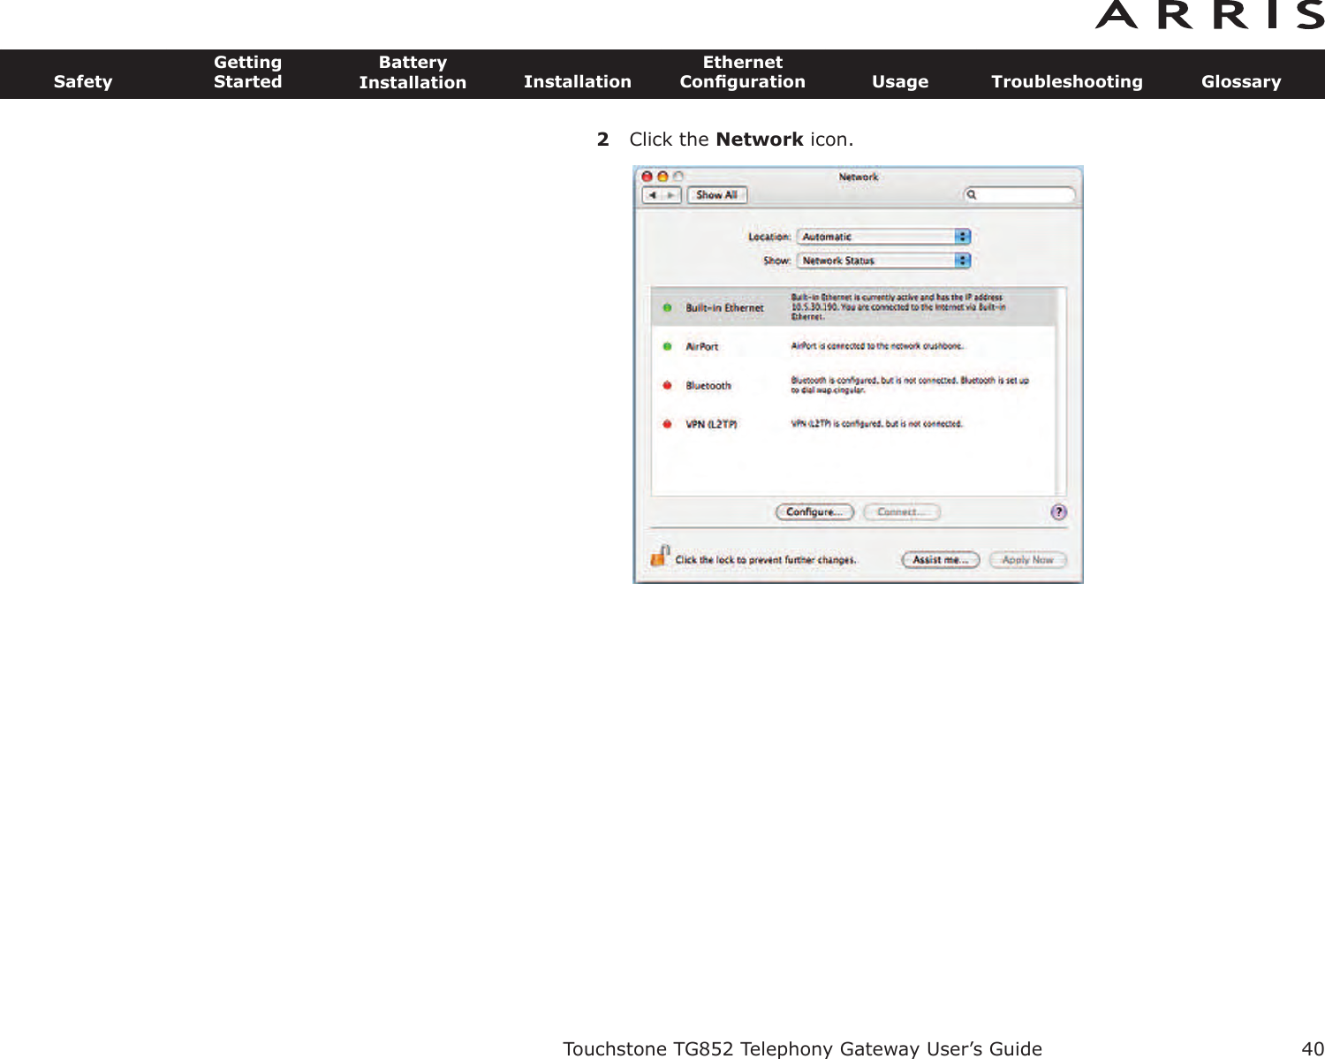Open Ethernet Configuration section

(x=743, y=72)
